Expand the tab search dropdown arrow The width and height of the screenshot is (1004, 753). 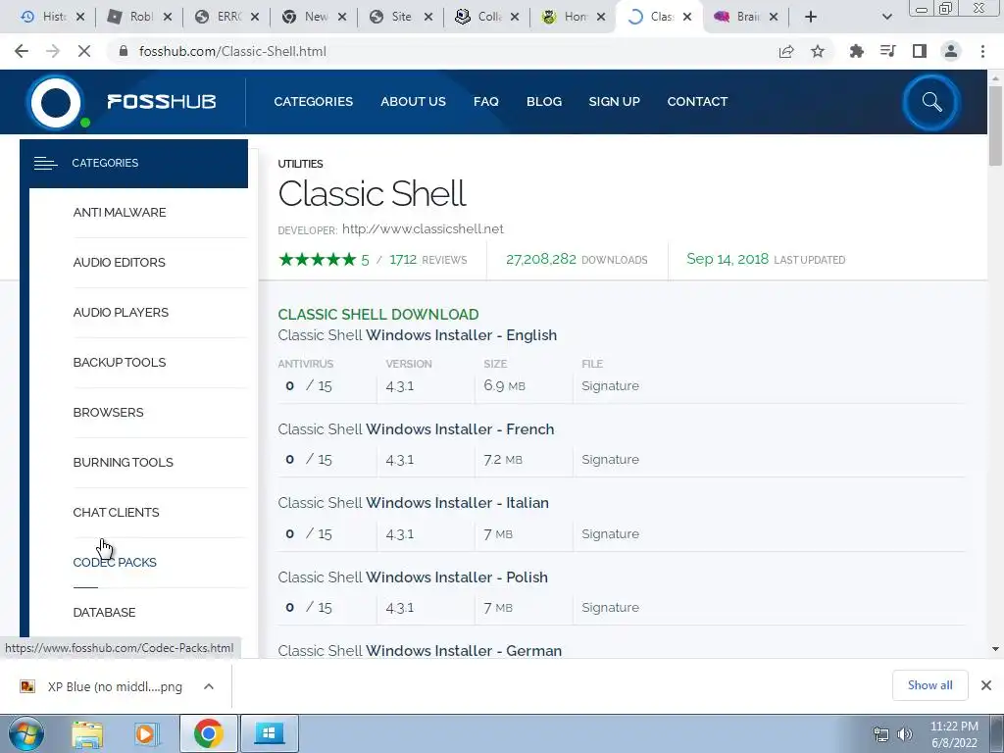coord(886,17)
